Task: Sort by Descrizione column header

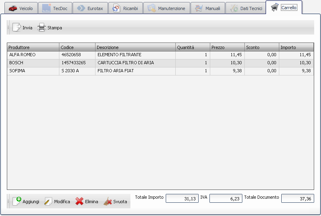Action: pyautogui.click(x=135, y=47)
